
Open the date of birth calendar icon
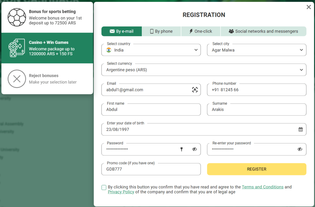coord(301,129)
